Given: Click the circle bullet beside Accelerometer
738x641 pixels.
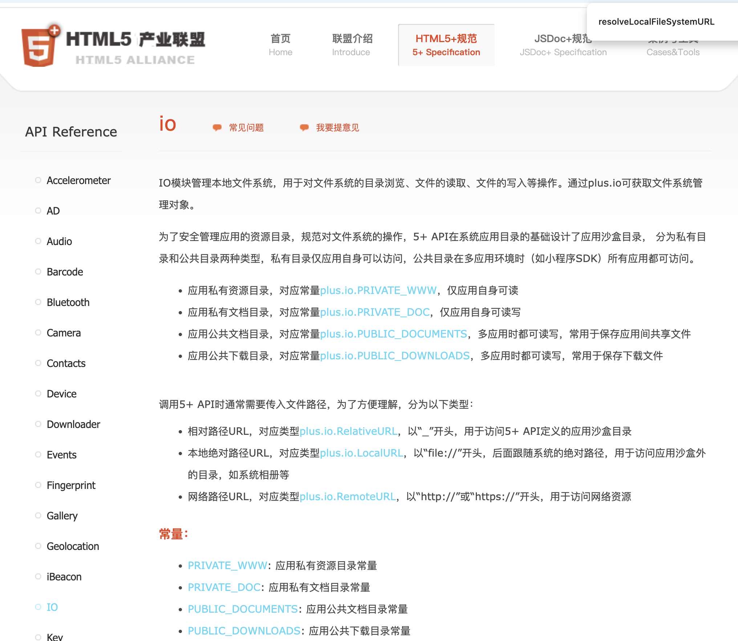Looking at the screenshot, I should tap(38, 180).
